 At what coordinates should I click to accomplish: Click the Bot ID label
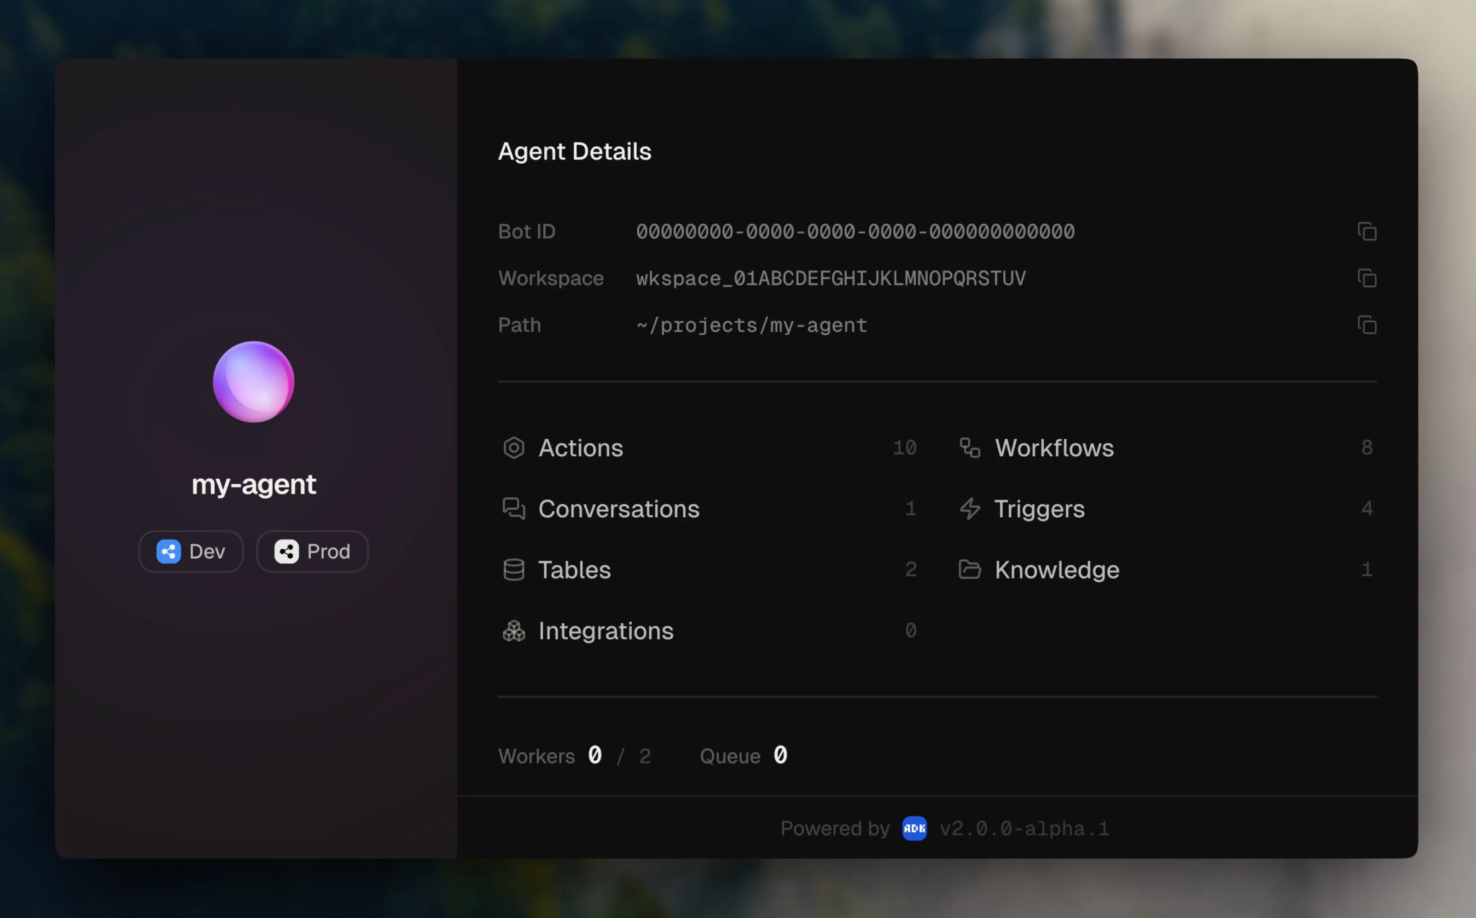527,231
